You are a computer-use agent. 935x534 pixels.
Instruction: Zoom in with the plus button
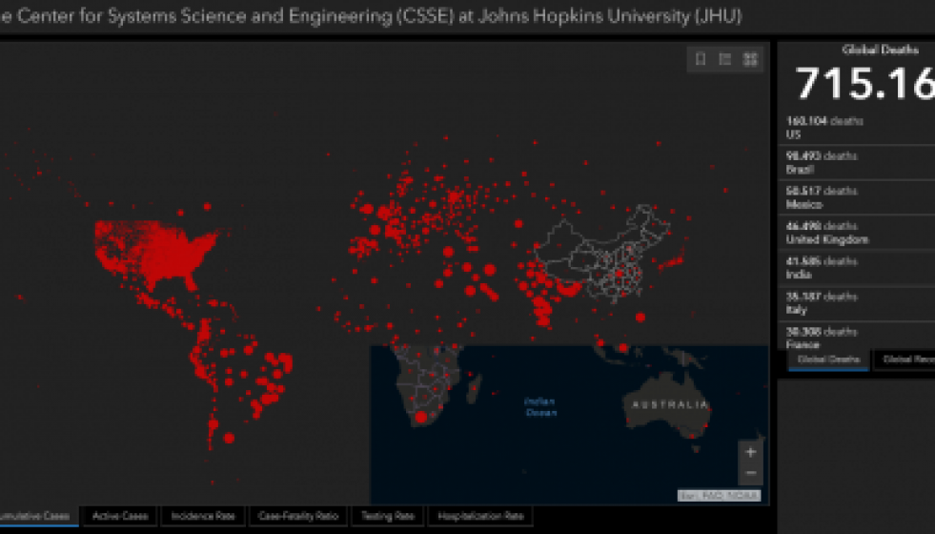tap(751, 452)
